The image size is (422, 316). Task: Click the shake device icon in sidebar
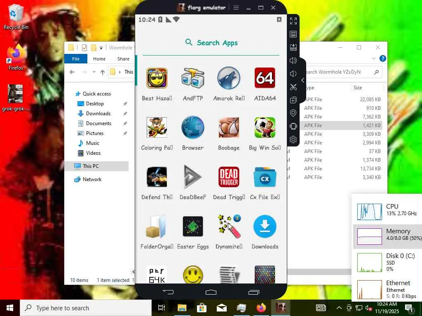pos(293,126)
